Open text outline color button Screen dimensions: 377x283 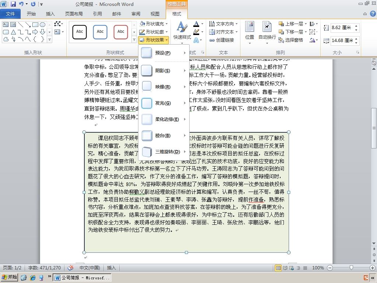(x=198, y=32)
